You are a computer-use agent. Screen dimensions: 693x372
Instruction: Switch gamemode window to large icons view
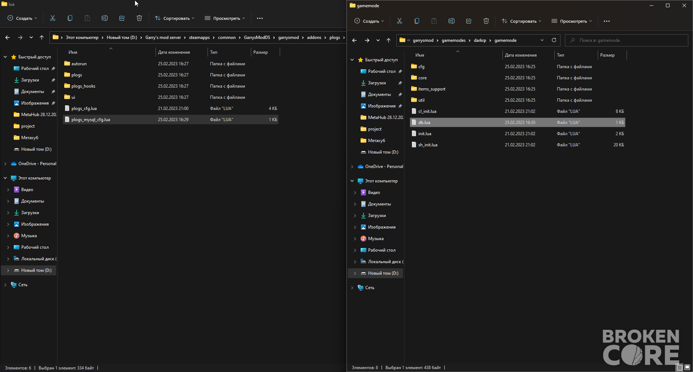[687, 367]
